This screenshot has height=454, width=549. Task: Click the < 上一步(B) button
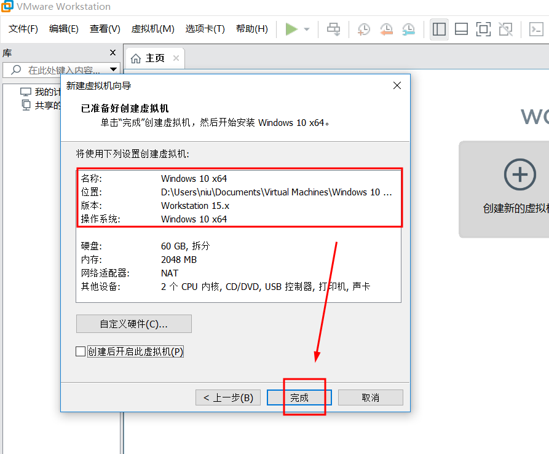tap(228, 397)
